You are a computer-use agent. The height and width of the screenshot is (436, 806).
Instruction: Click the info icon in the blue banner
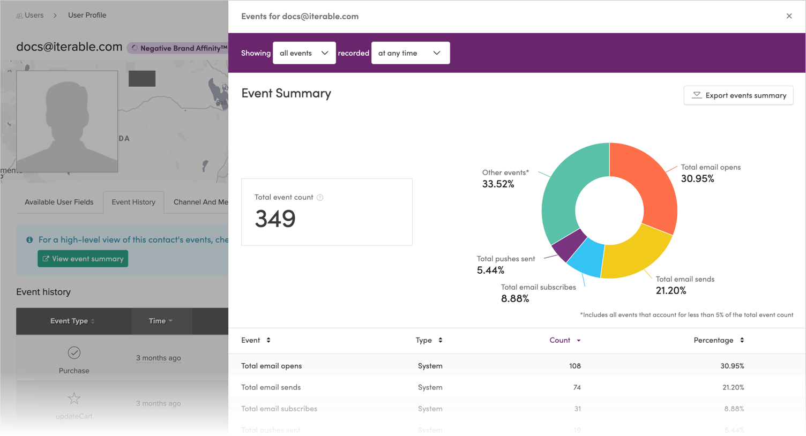(x=29, y=240)
